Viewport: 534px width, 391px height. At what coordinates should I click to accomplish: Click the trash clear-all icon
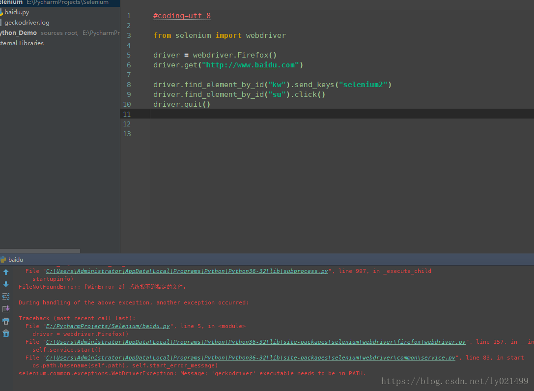tap(6, 333)
